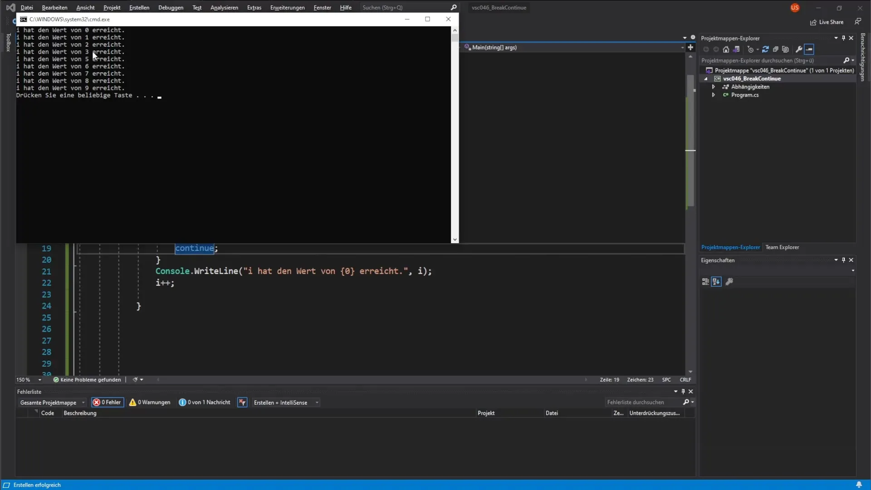Viewport: 871px width, 490px height.
Task: Click Home icon in Projektmappen-Explorer toolbar
Action: [x=726, y=49]
